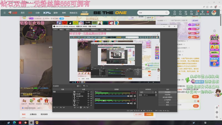Click 麦克风/Aux volume slider handle

point(128,96)
